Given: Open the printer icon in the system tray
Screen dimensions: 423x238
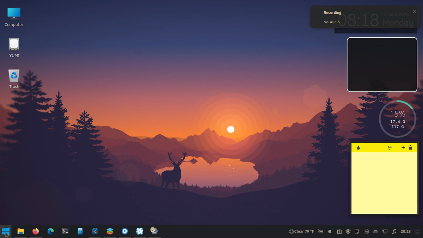Looking at the screenshot, I should coord(366,231).
